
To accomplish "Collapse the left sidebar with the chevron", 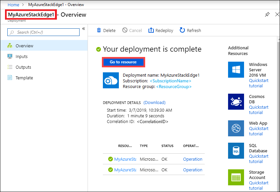I will pos(84,29).
